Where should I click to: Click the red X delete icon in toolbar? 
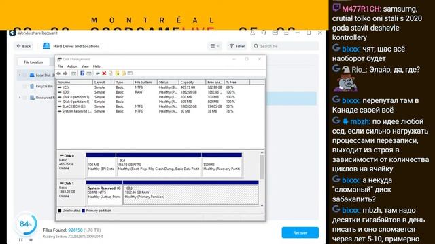pyautogui.click(x=104, y=73)
